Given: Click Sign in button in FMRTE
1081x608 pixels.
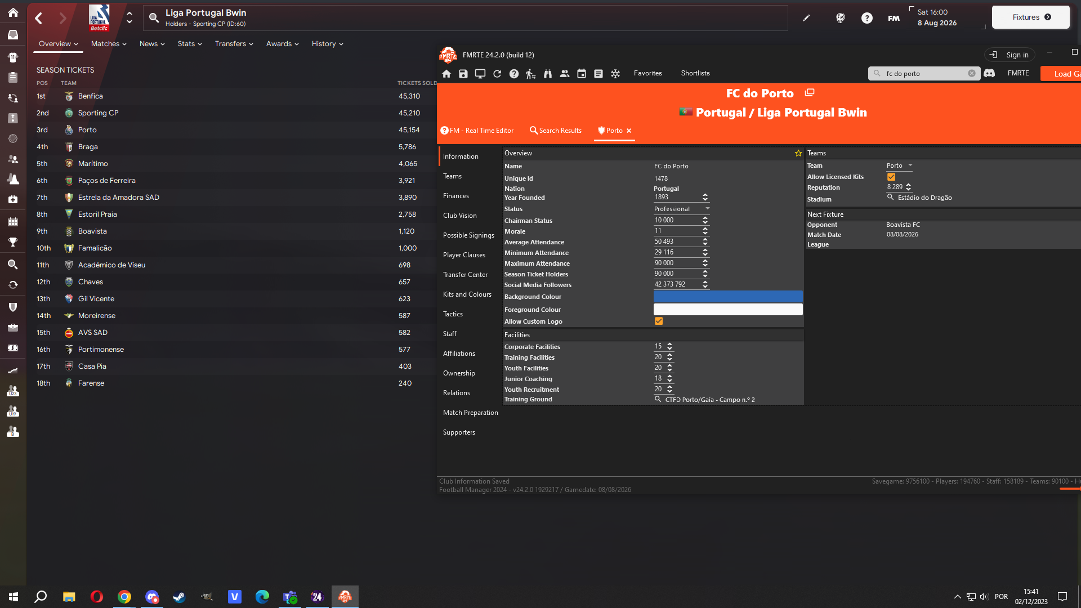Looking at the screenshot, I should tap(1011, 55).
